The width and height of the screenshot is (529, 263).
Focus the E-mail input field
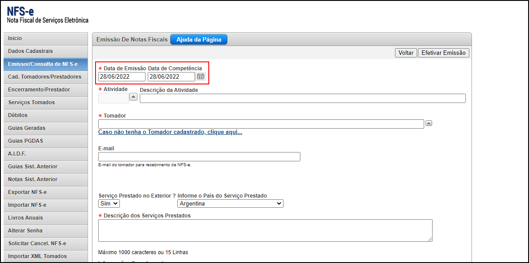pos(199,156)
